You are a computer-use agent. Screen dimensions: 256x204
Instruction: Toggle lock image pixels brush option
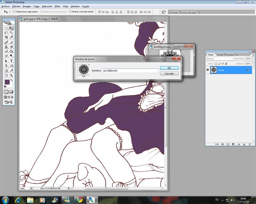(219, 64)
